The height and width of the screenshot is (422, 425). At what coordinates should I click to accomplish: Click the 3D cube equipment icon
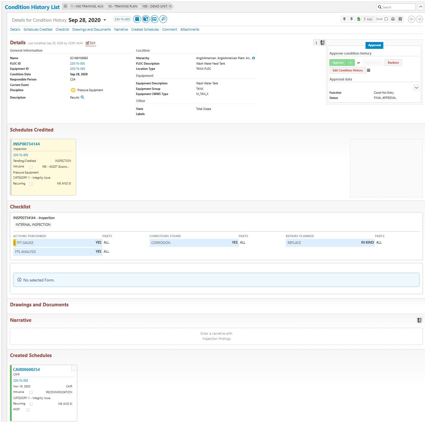(x=146, y=19)
